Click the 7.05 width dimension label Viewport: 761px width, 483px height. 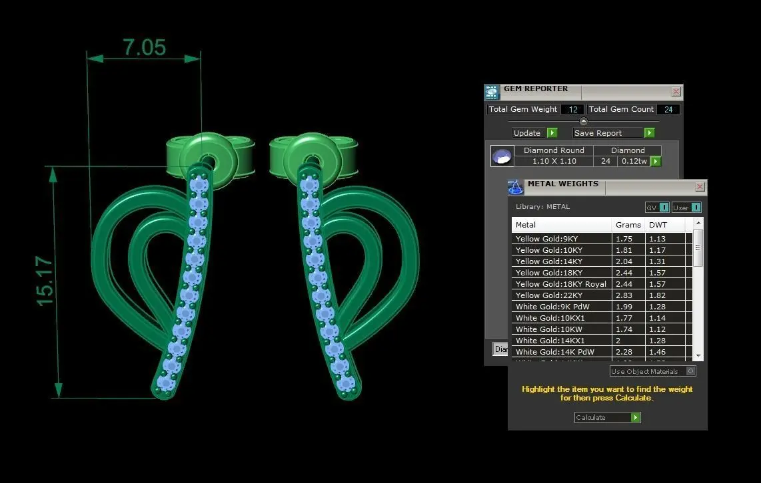coord(144,47)
